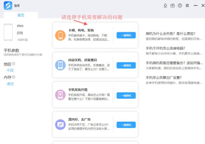Screen dimensions: 205x144
Task: Open the download manager arrow icon
Action: point(165,5)
